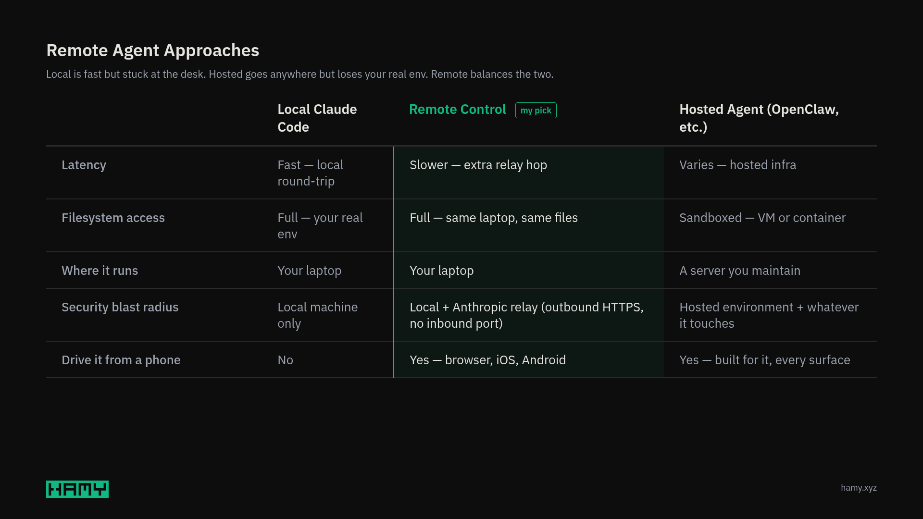923x519 pixels.
Task: Click the "Filesystem access" row label
Action: click(113, 218)
